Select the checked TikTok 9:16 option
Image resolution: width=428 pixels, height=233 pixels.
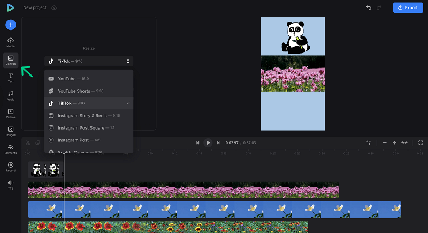pyautogui.click(x=89, y=103)
